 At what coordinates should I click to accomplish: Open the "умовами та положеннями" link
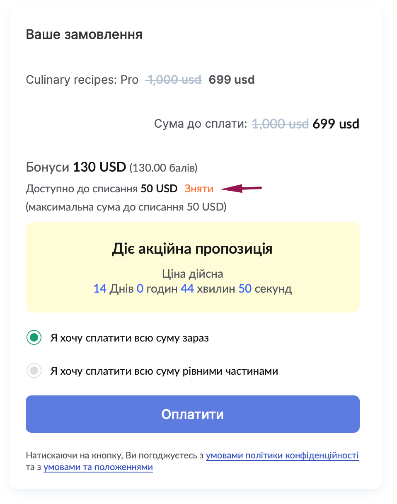[x=98, y=468]
